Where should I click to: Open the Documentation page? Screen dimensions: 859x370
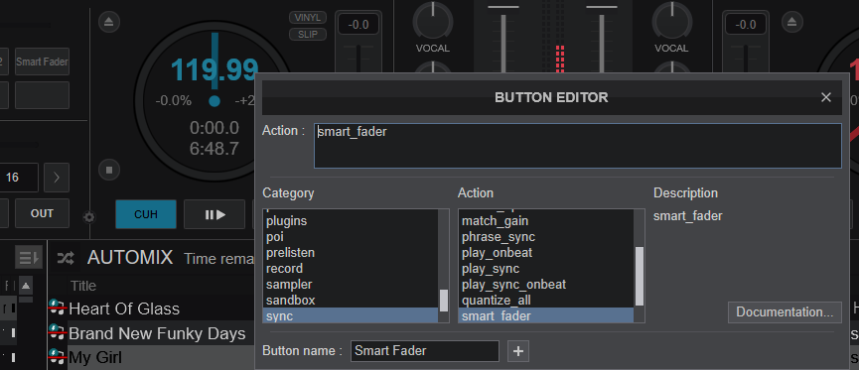click(x=785, y=312)
